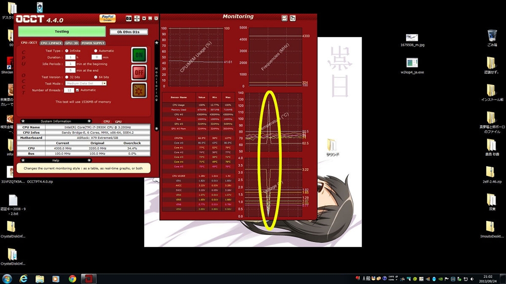Screen dimensions: 506x284
Task: Click the PayPal Donate button
Action: click(x=107, y=18)
